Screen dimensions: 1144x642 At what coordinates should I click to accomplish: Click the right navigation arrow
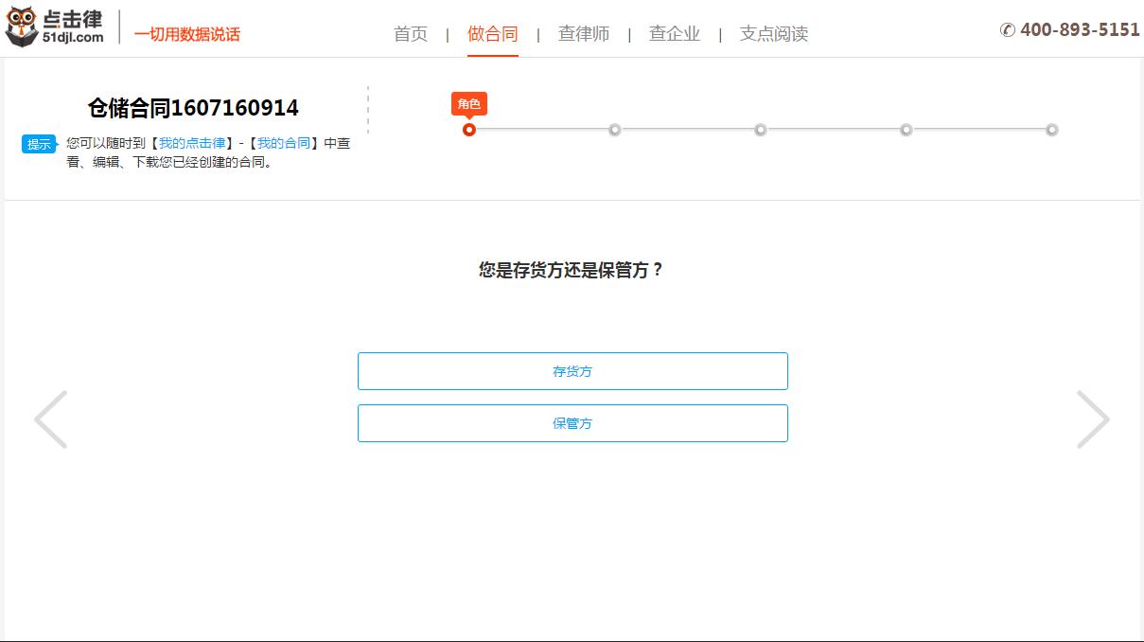(x=1093, y=418)
